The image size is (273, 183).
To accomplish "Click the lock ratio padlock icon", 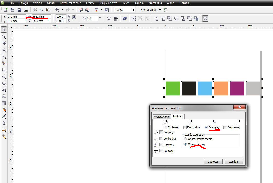I will pyautogui.click(x=74, y=17).
